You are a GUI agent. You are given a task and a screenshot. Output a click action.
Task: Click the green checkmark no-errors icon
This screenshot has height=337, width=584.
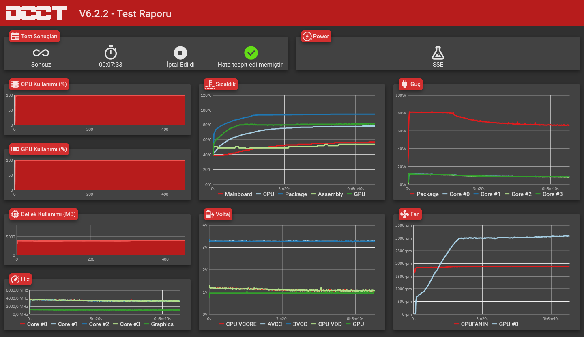[251, 53]
